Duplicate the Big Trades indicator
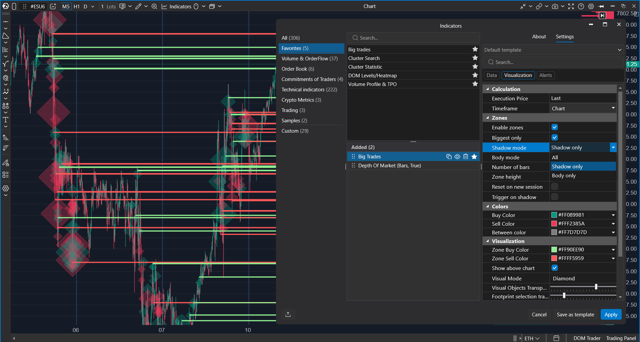 click(449, 157)
